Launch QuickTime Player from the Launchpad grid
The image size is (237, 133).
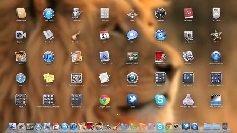216,57
